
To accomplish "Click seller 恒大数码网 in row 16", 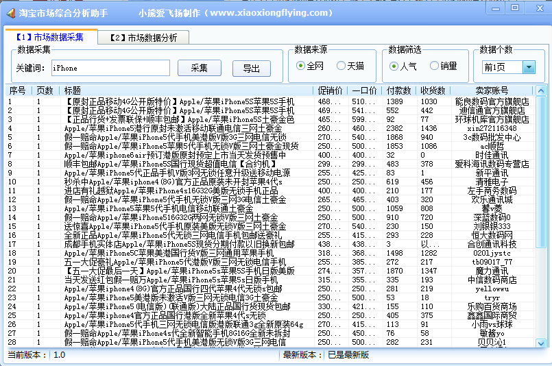I will pos(492,236).
